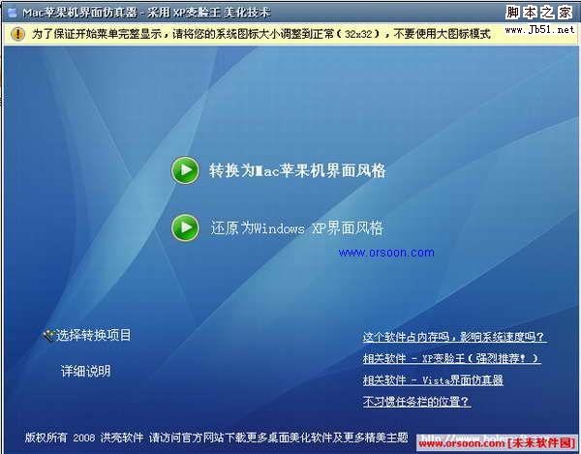Click the small icon beside 选择转换项目
Image resolution: width=581 pixels, height=454 pixels.
click(48, 336)
